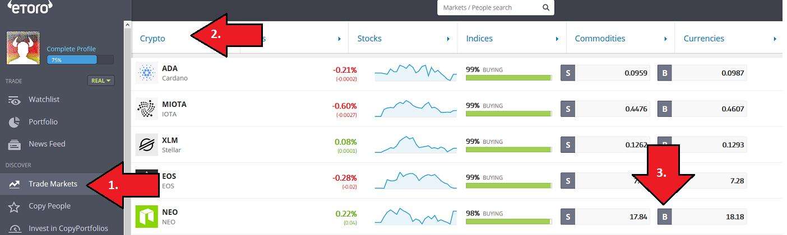Click the Stellar XLM logo icon
The width and height of the screenshot is (787, 235).
pos(147,144)
